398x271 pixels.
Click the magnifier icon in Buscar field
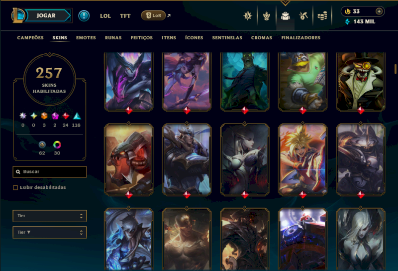pos(18,172)
